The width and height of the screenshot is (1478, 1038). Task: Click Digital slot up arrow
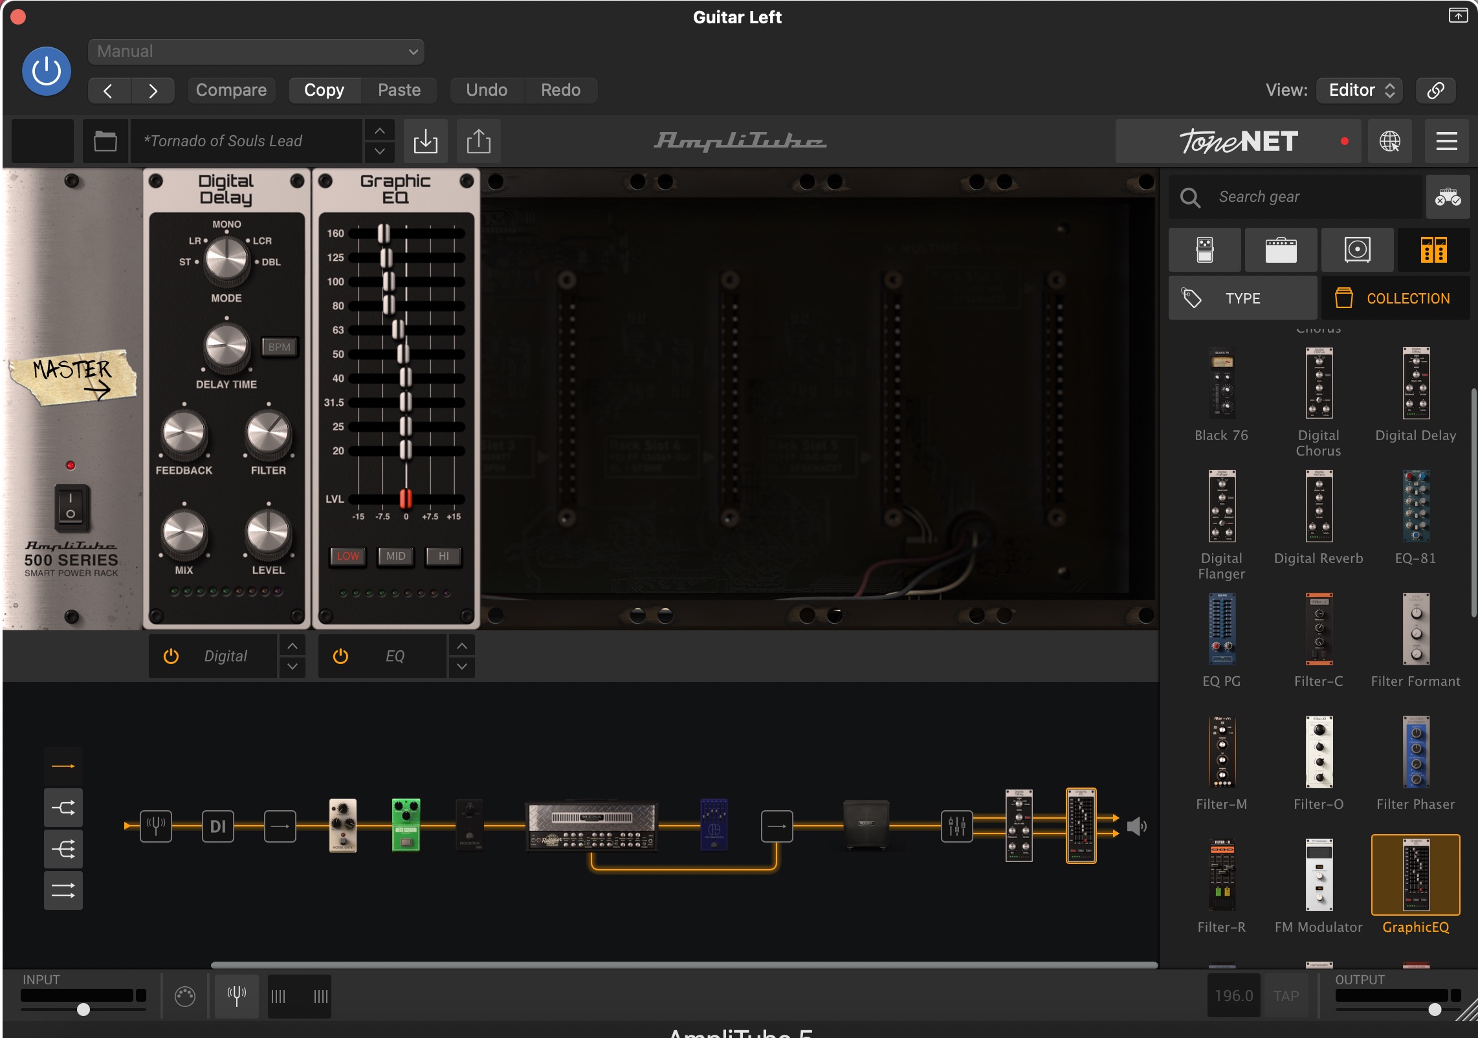click(292, 646)
